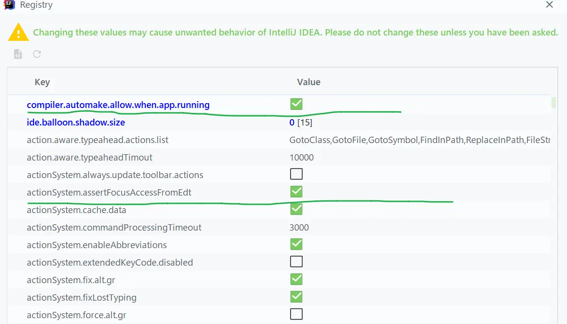Toggle actionSystem.assertFocusAccessFromEdt checkbox
The image size is (567, 324).
tap(296, 192)
